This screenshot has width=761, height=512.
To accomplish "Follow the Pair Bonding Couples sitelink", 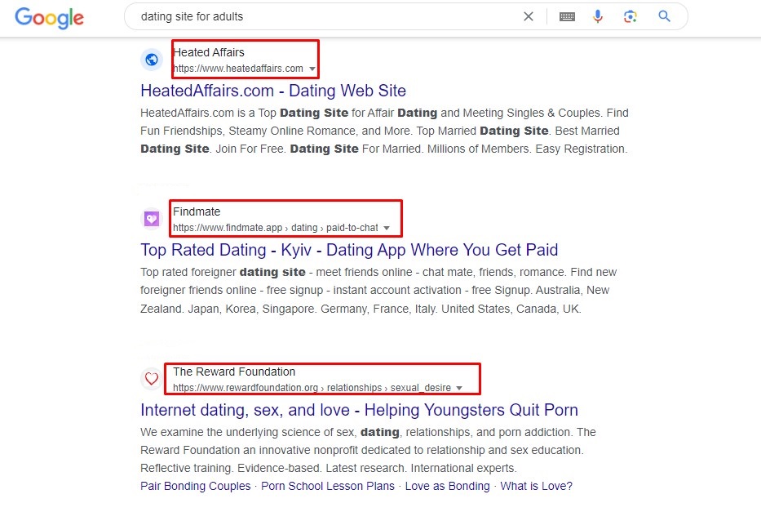I will coord(196,486).
